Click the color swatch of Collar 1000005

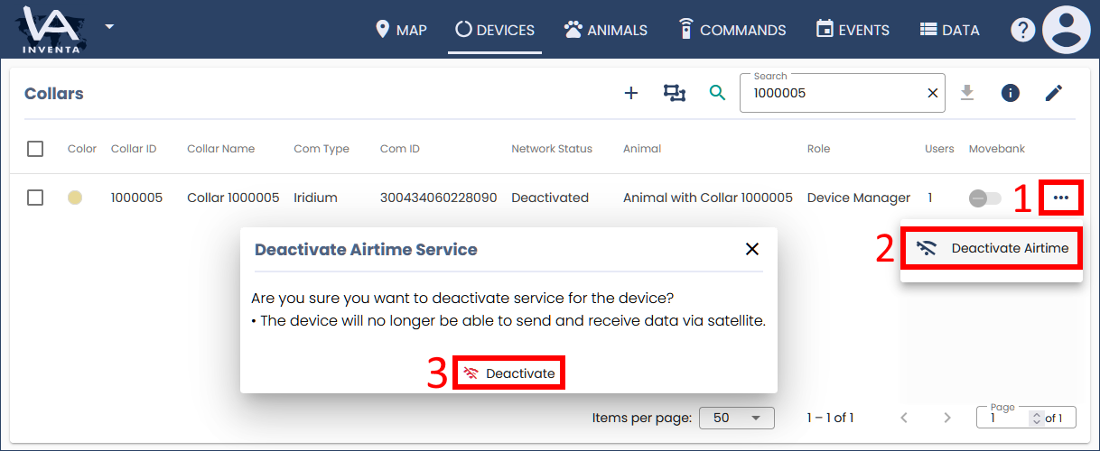coord(75,198)
